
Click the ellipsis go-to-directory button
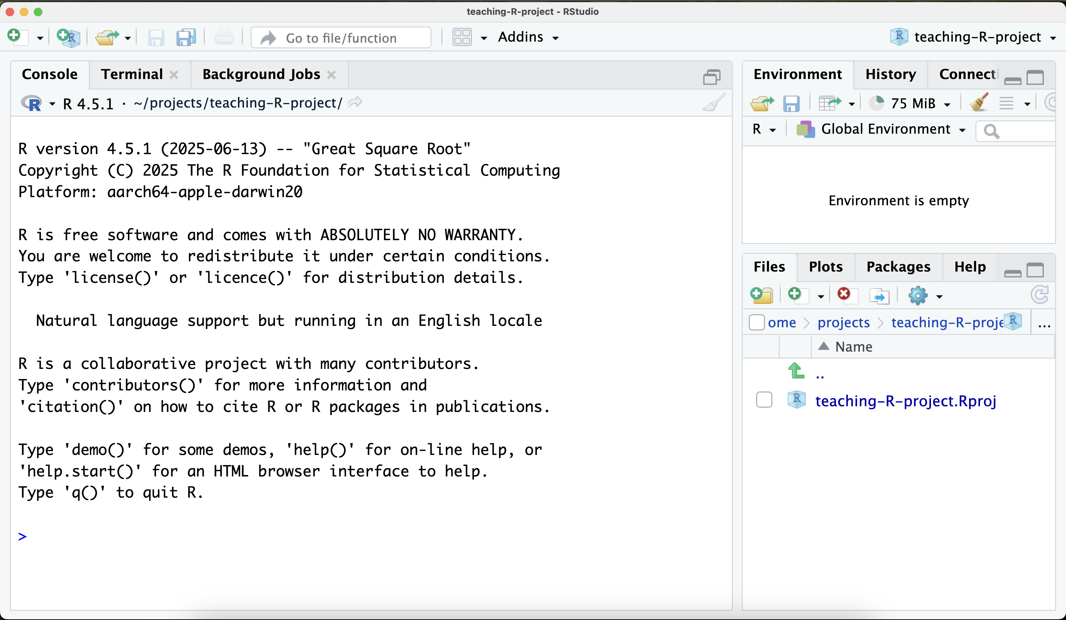click(x=1044, y=323)
